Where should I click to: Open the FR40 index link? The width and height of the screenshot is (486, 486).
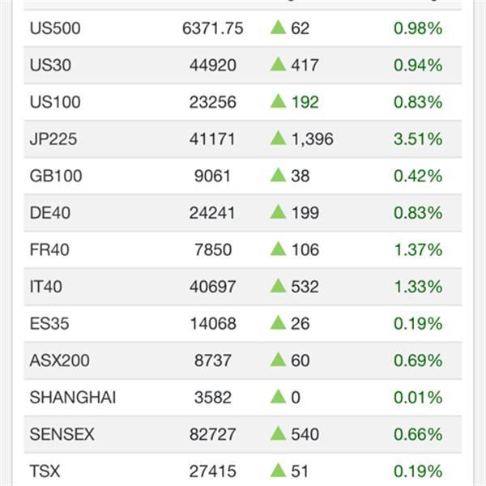(49, 249)
